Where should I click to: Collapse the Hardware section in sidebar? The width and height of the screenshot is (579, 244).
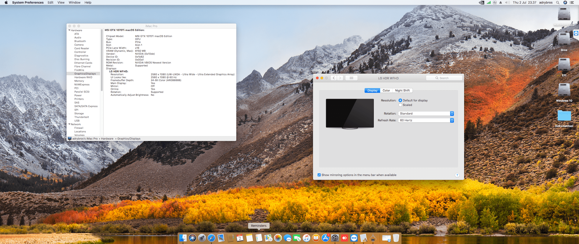point(69,30)
